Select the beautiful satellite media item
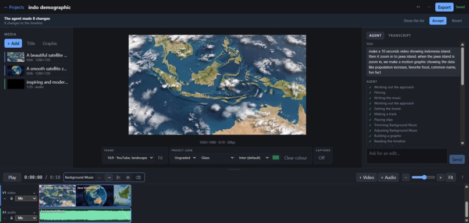The image size is (469, 223). (37, 57)
